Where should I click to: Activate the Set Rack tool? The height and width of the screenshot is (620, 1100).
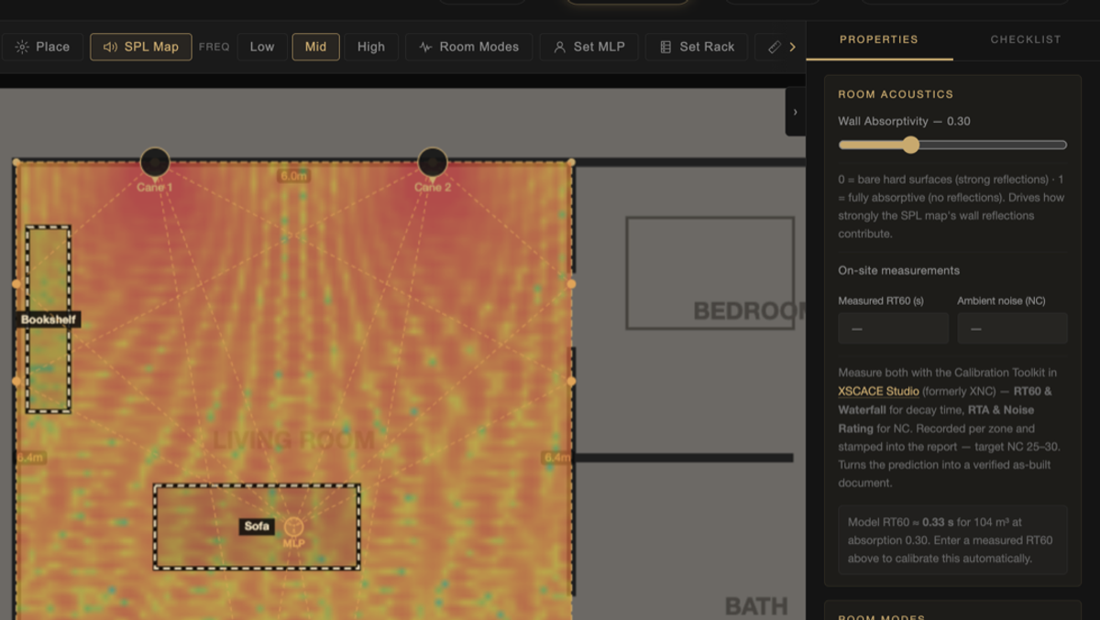tap(697, 47)
